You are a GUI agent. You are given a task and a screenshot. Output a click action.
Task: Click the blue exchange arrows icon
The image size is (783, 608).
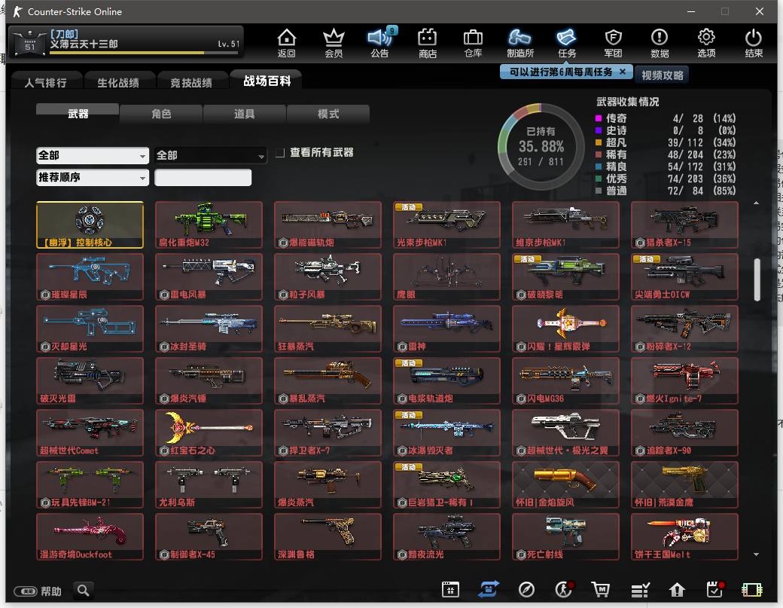point(489,589)
